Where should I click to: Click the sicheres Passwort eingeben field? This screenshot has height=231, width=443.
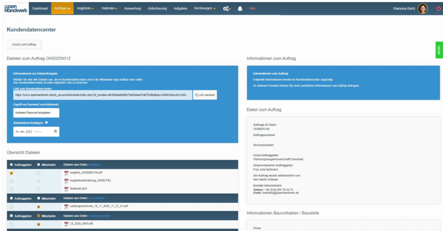tap(36, 112)
